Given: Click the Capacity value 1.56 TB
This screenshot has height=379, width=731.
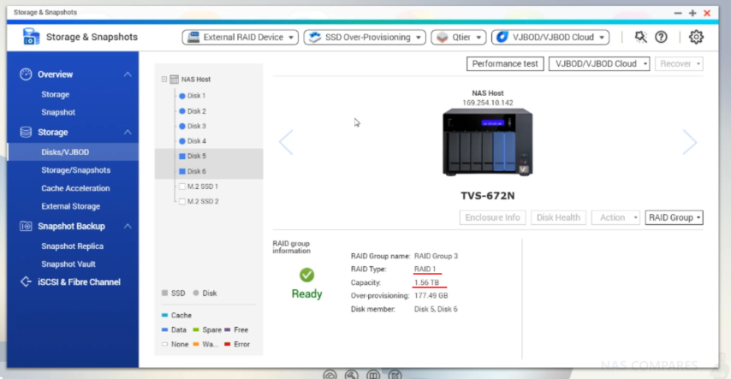Looking at the screenshot, I should click(x=426, y=282).
